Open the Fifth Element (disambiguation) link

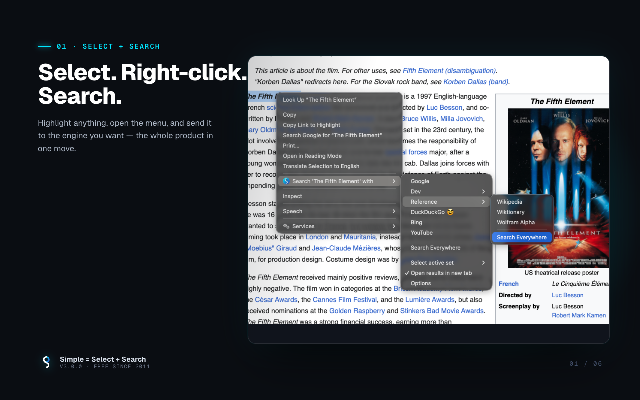[x=449, y=71]
